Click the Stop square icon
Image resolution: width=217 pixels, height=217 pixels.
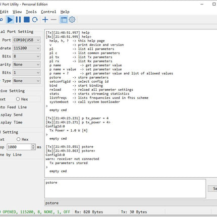click(x=27, y=20)
